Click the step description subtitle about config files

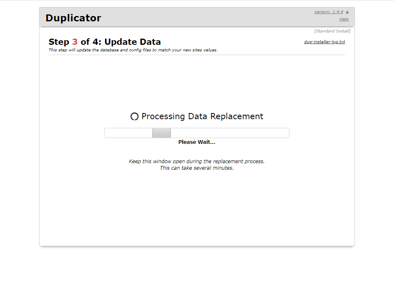[x=133, y=50]
